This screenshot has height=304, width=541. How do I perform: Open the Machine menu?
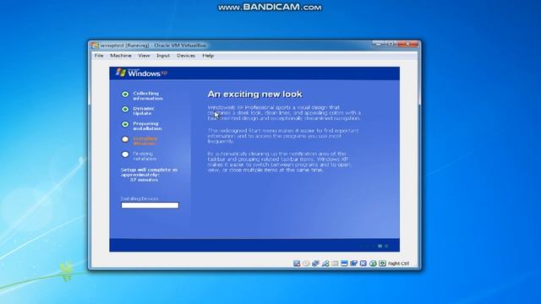121,56
